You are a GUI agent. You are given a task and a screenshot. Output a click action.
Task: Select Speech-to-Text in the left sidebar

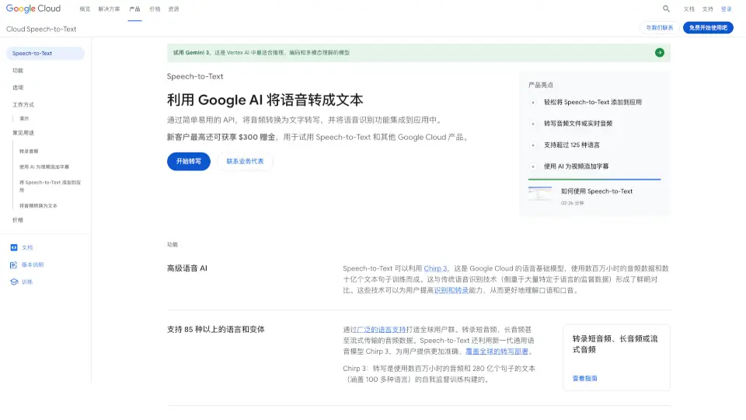click(45, 54)
